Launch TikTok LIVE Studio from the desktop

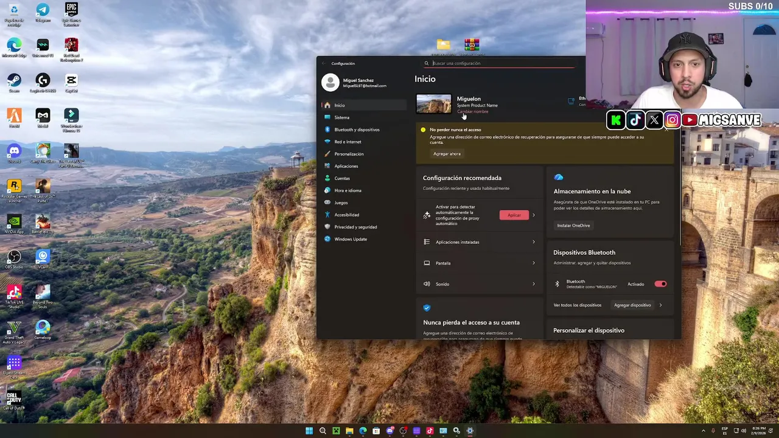tap(14, 296)
